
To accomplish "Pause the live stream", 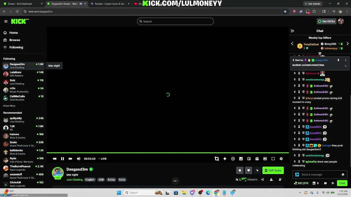I will (x=62, y=159).
